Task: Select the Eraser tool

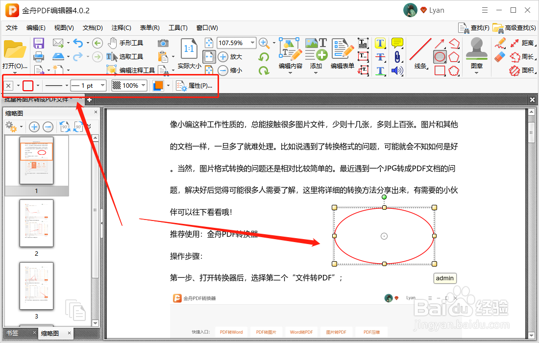Action: 500,57
